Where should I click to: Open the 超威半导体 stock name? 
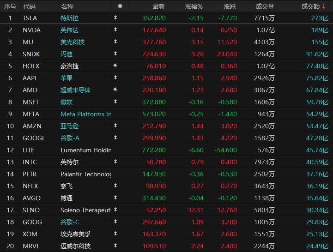[75, 90]
